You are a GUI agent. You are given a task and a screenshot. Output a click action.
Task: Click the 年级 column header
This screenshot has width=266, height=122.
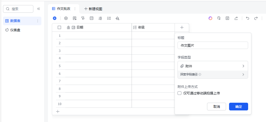click(x=153, y=27)
